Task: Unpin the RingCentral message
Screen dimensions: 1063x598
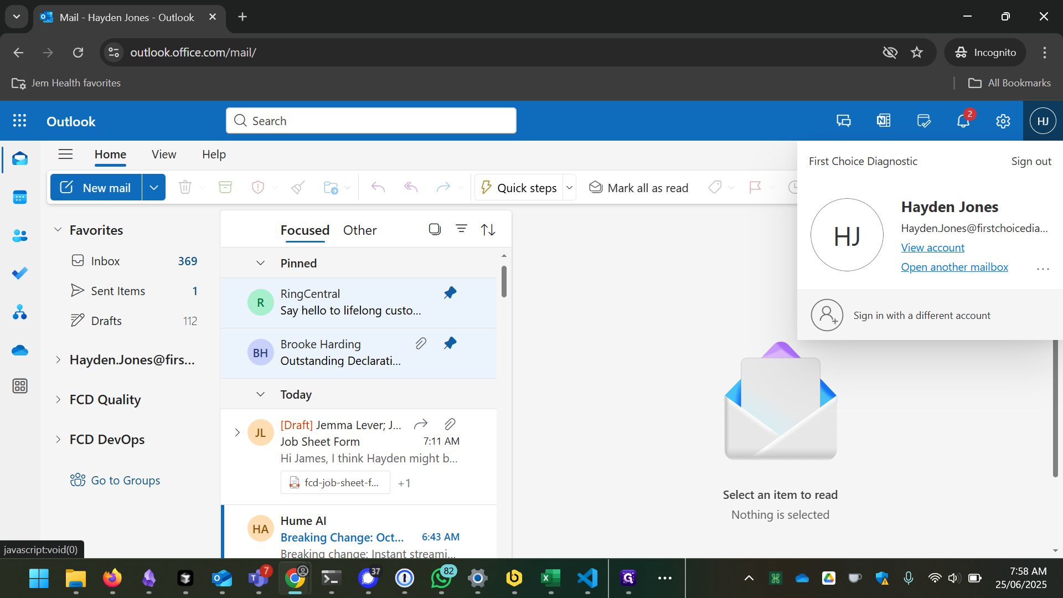Action: click(x=450, y=293)
